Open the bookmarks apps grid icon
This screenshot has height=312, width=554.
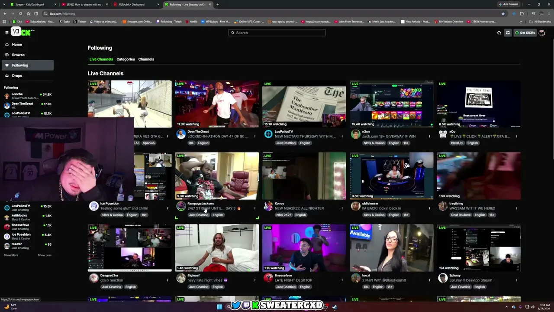click(5, 22)
